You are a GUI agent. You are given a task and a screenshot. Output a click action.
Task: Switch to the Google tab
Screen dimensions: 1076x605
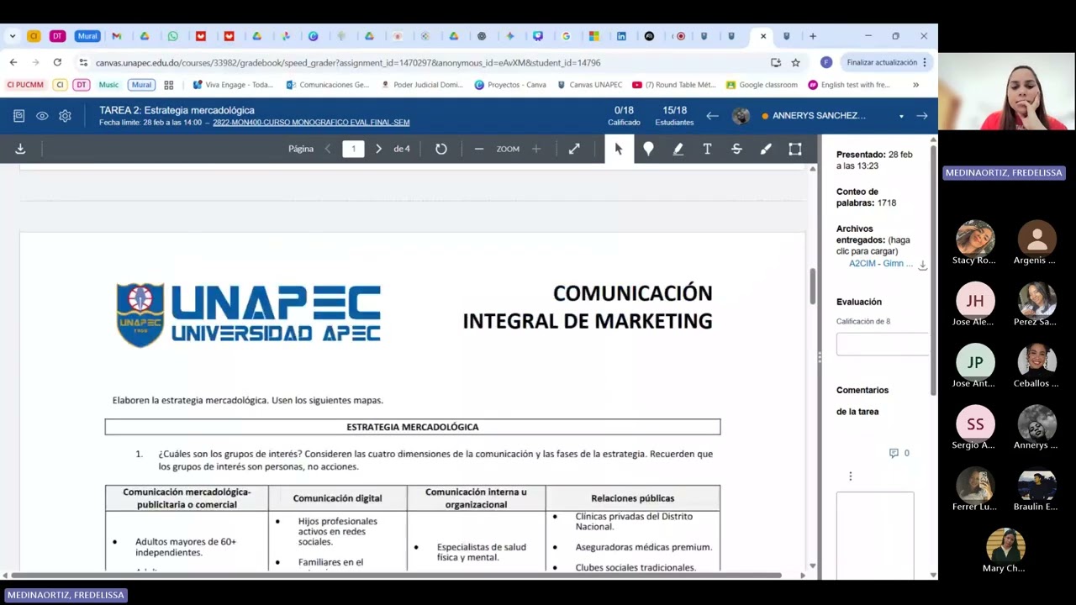coord(566,36)
